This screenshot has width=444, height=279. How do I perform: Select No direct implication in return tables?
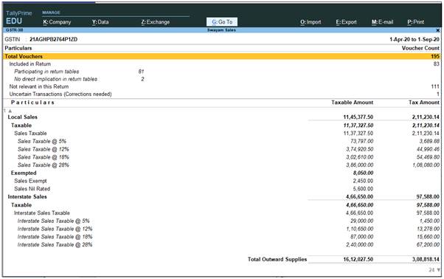coord(222,79)
